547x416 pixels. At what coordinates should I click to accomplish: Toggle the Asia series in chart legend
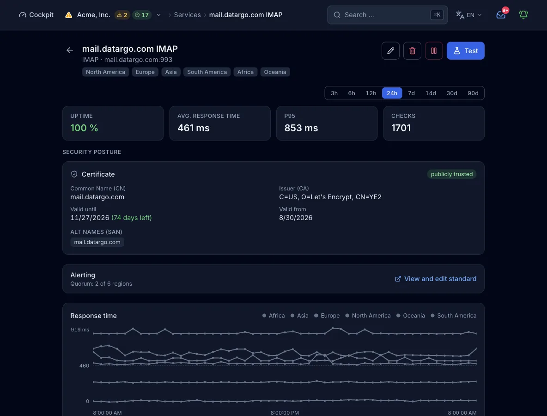point(299,316)
